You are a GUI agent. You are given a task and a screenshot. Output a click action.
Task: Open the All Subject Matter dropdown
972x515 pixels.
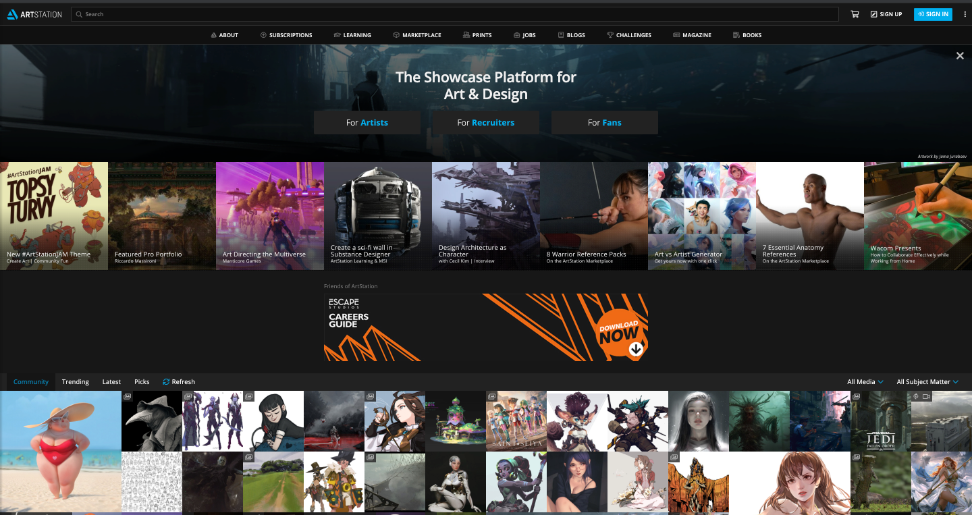point(926,381)
